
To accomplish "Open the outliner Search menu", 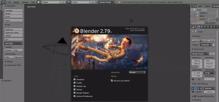I will [x=208, y=6].
